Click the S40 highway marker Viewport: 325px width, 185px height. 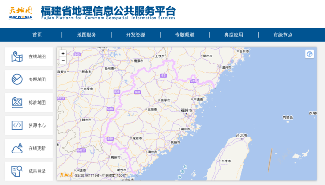(77, 54)
